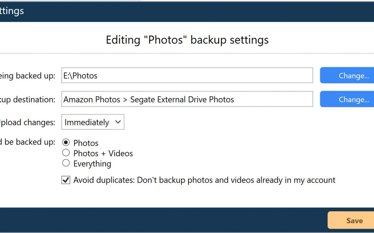Select the Photos + Videos radio button

click(66, 153)
